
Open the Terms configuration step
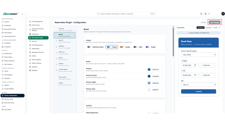click(64, 58)
